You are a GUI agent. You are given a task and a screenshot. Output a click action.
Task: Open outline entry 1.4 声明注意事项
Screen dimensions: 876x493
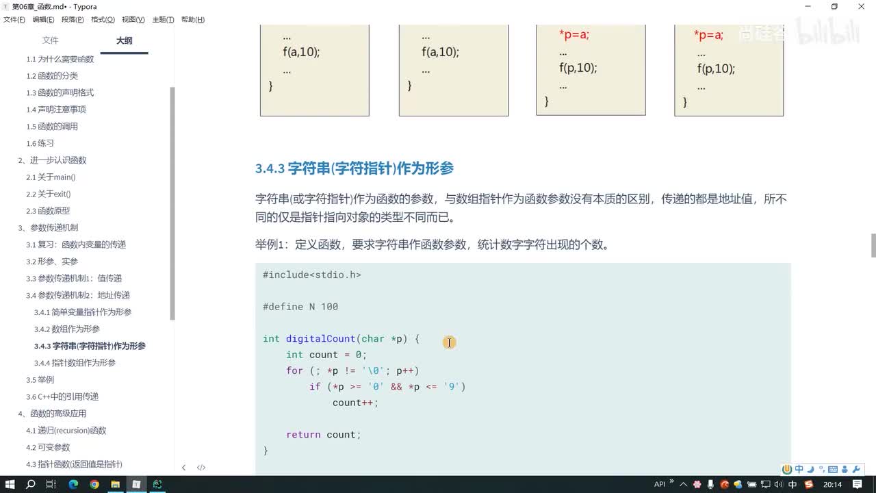pyautogui.click(x=56, y=110)
